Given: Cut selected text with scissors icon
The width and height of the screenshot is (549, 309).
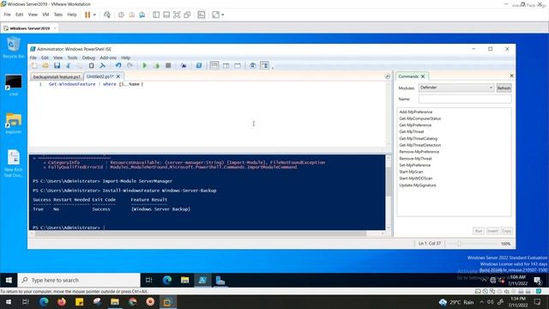Looking at the screenshot, I should (69, 65).
